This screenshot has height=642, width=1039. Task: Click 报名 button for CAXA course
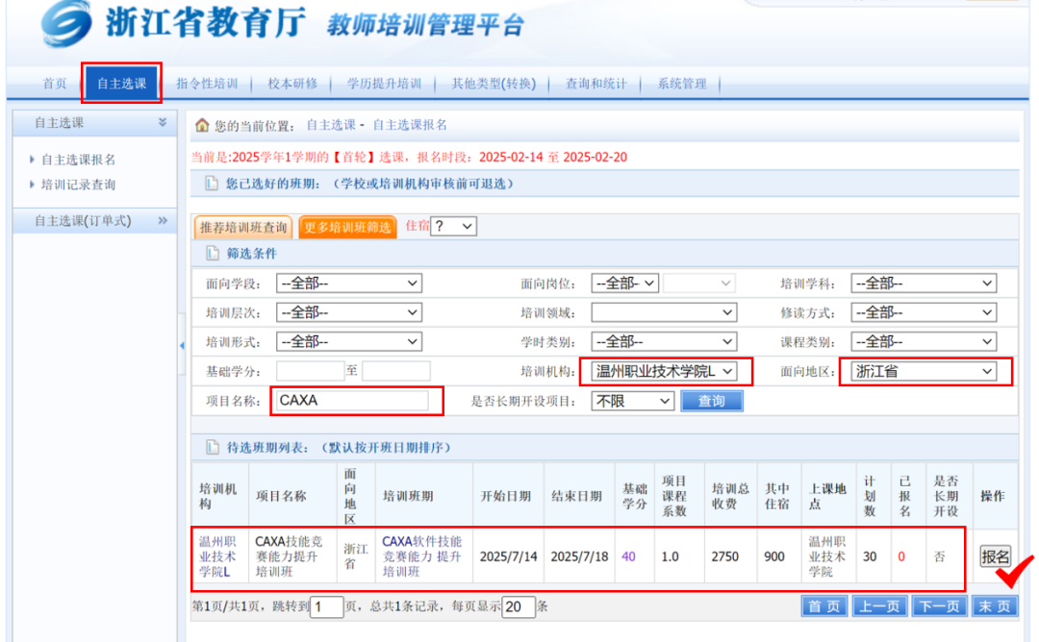995,556
